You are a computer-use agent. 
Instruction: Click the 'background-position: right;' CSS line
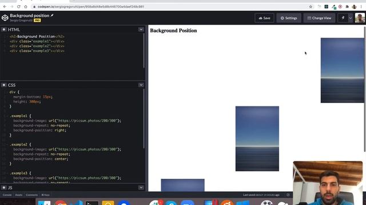pyautogui.click(x=39, y=130)
